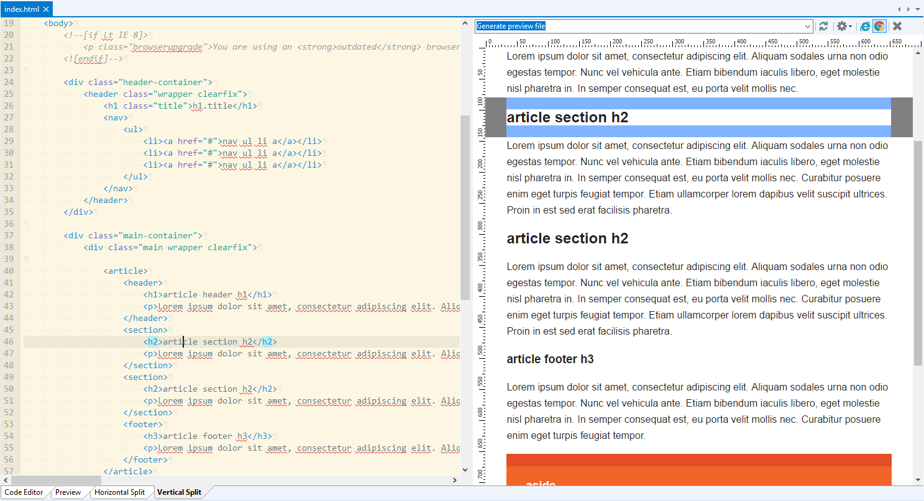Image resolution: width=924 pixels, height=501 pixels.
Task: Click line 19 body tag in code
Action: tap(58, 23)
